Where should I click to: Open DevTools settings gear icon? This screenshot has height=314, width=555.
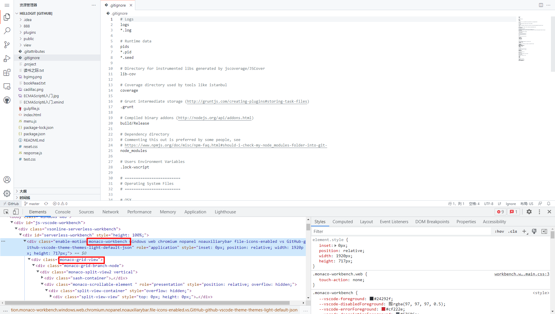pos(529,212)
